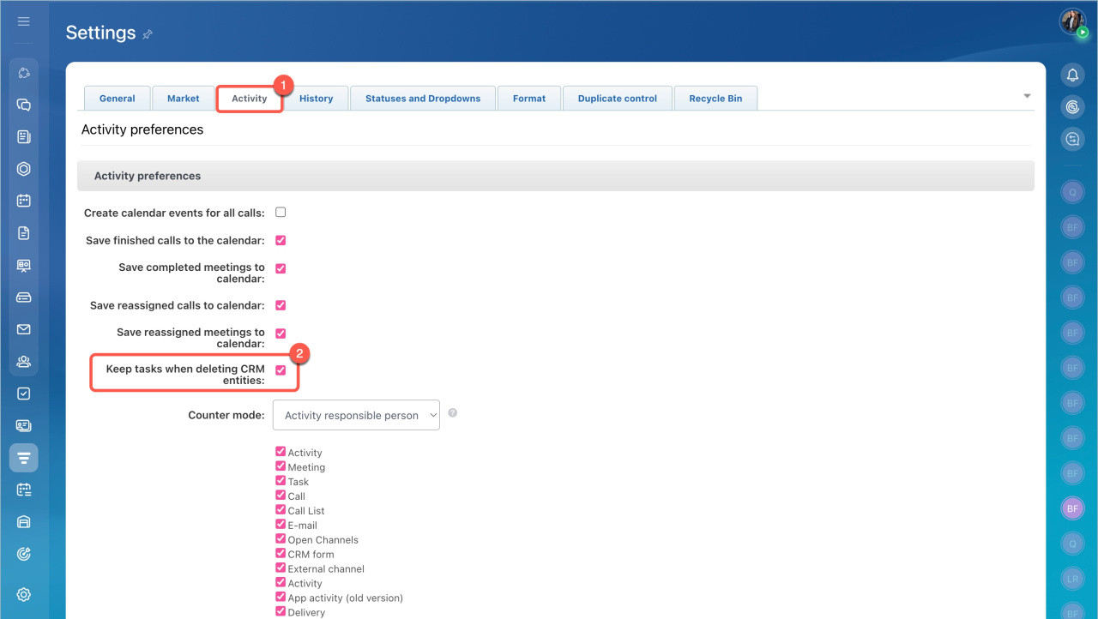Viewport: 1098px width, 619px height.
Task: Open Statuses and Dropdowns tab
Action: [423, 99]
